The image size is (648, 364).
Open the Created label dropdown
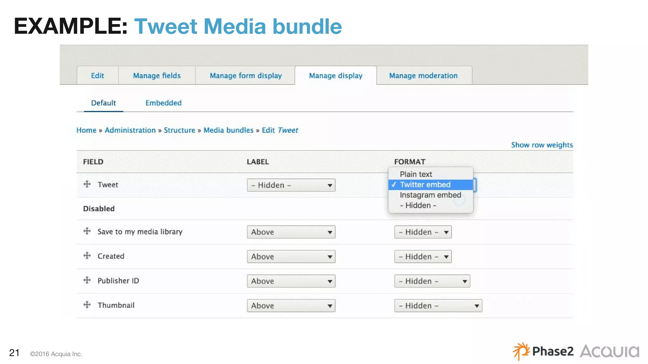(x=291, y=257)
